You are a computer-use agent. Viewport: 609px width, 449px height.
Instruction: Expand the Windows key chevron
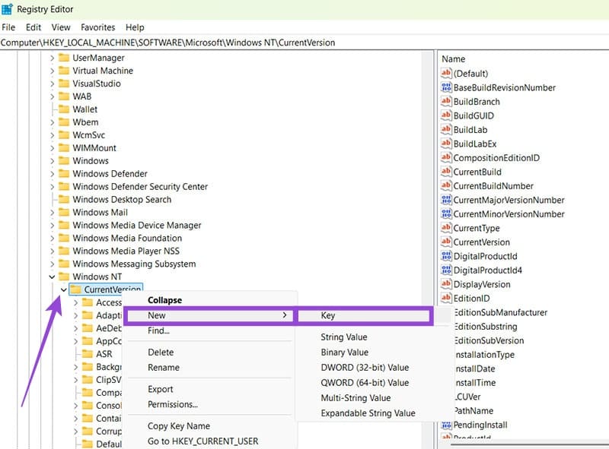click(52, 160)
